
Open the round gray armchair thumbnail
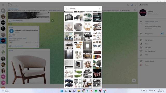click(x=78, y=27)
